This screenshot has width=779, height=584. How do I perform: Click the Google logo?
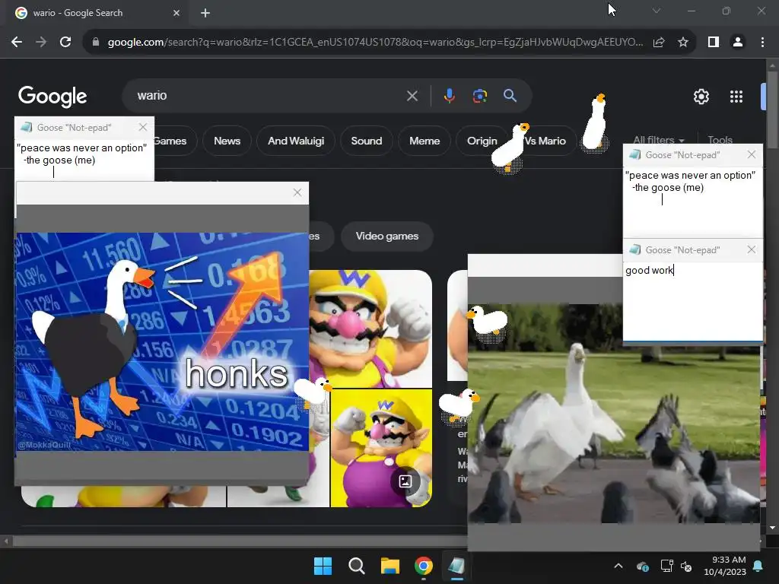coord(52,97)
